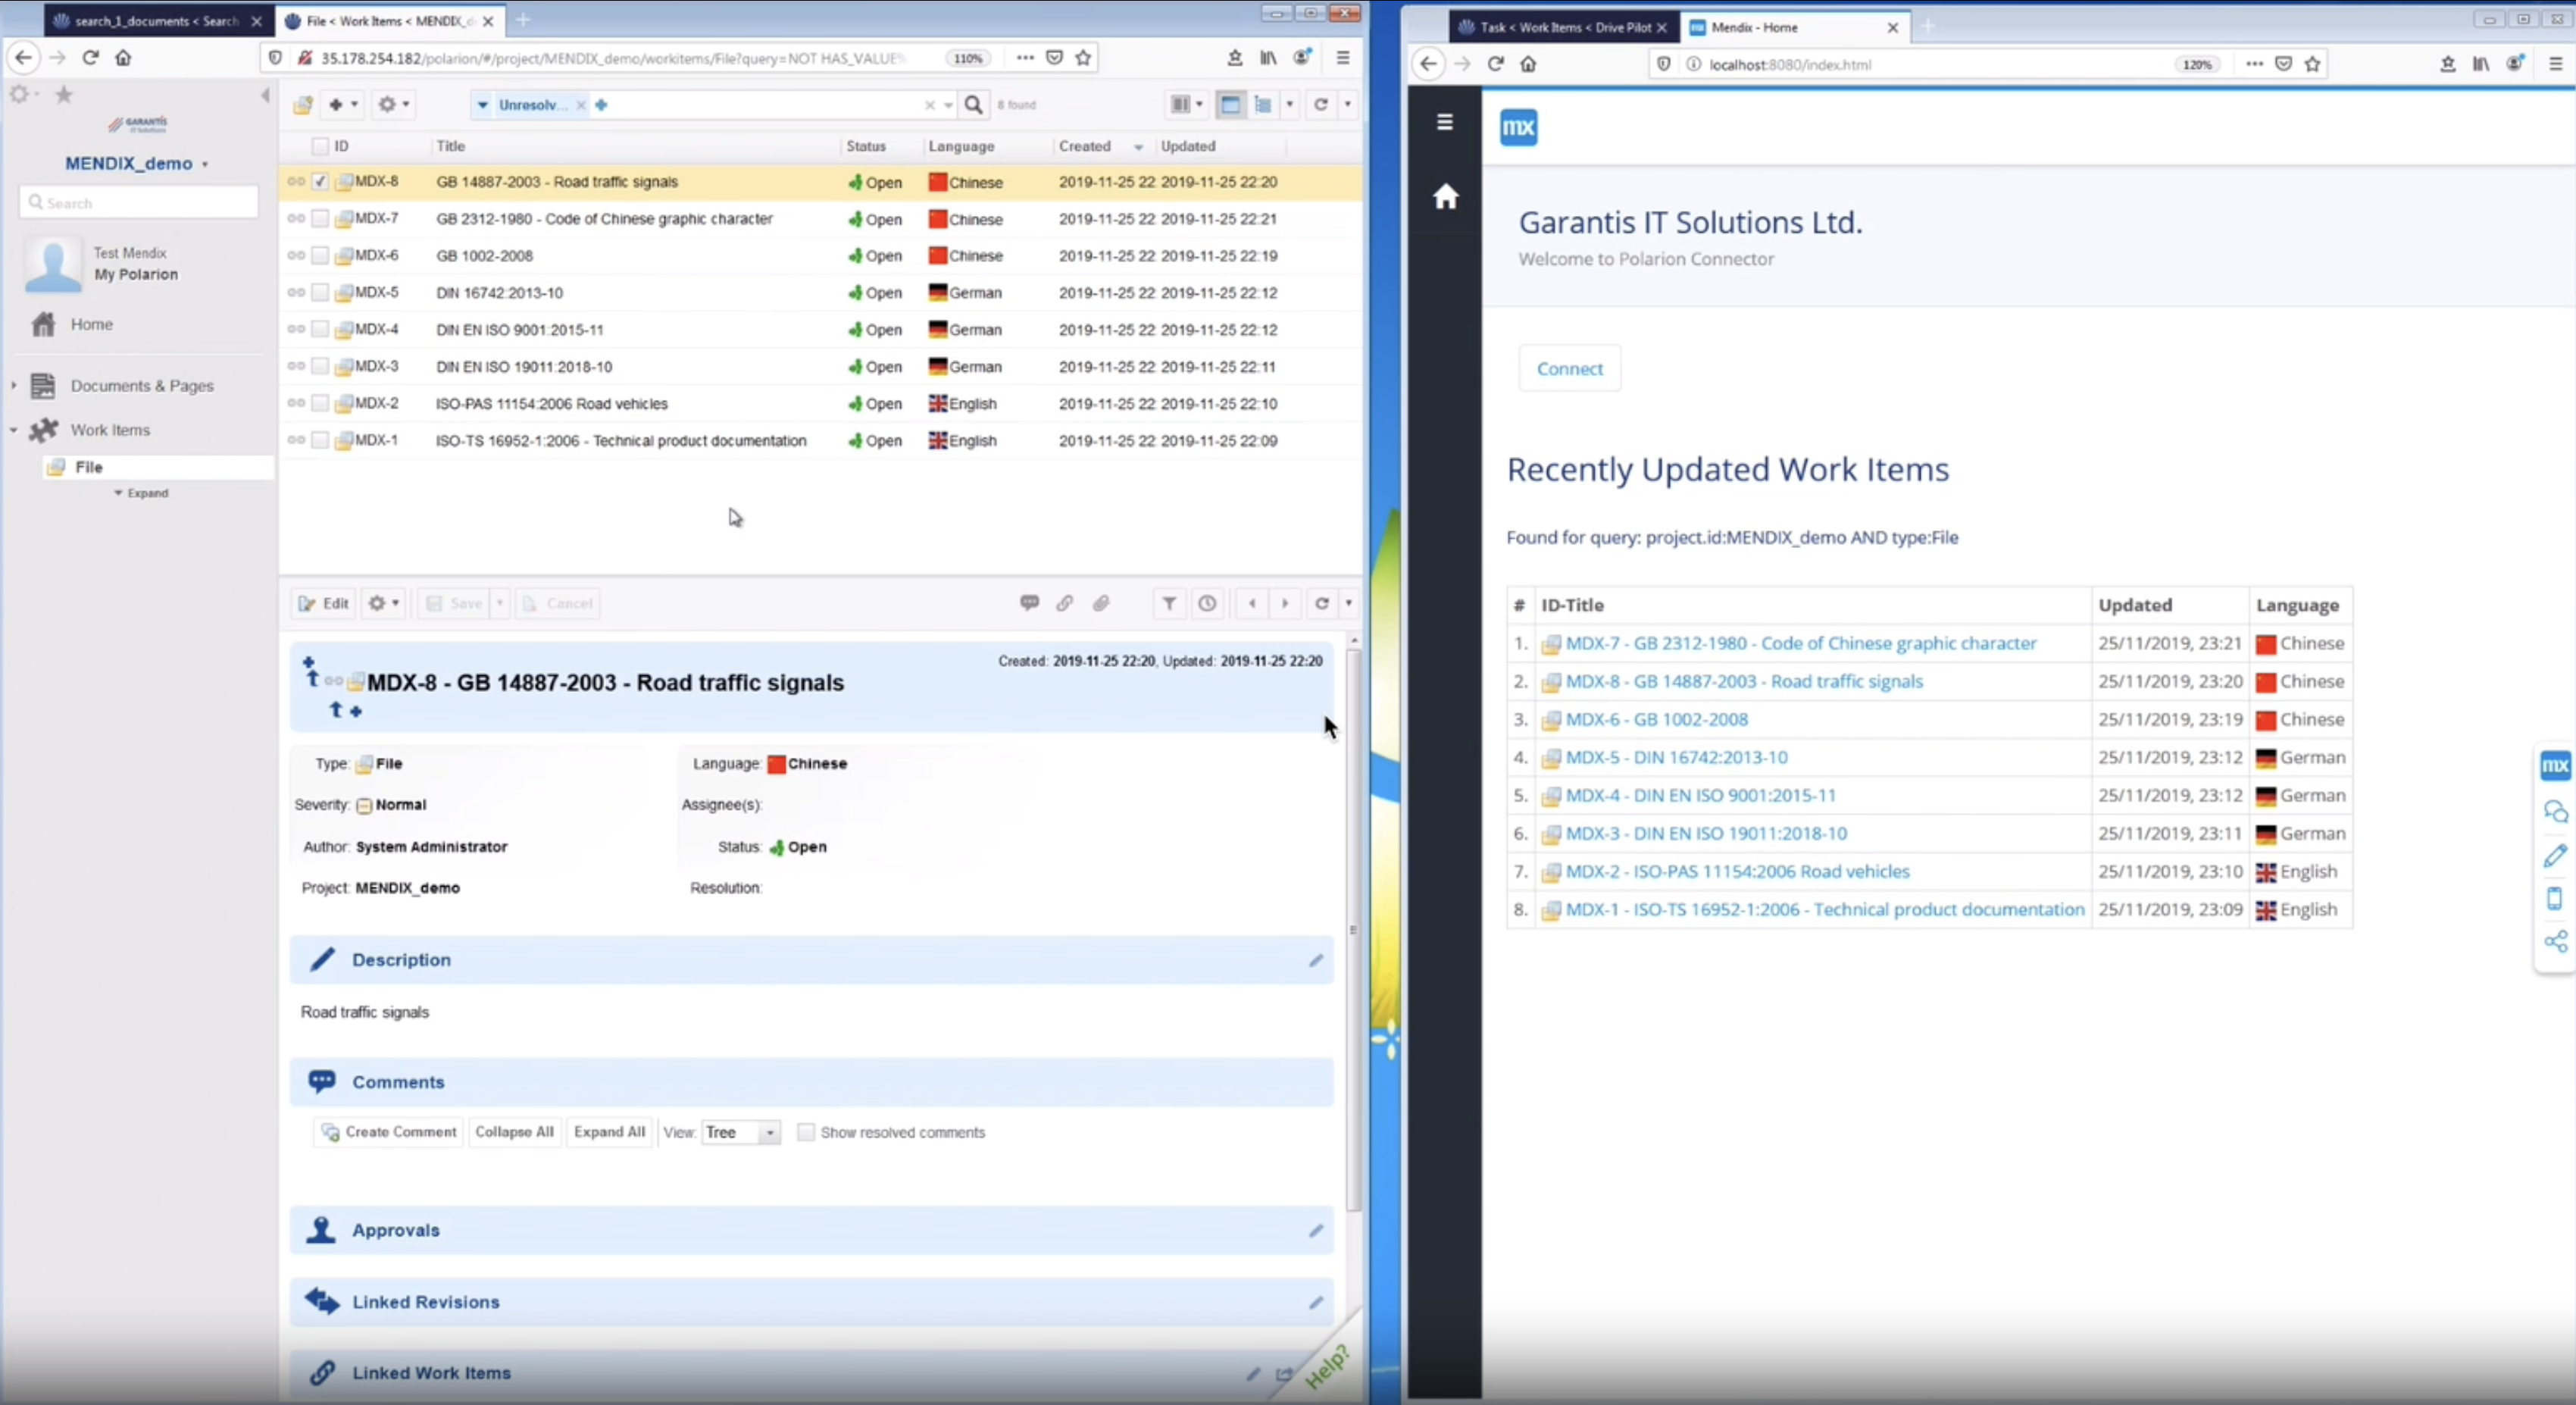Open the comments speech-bubble icon in detail toolbar

tap(1029, 603)
